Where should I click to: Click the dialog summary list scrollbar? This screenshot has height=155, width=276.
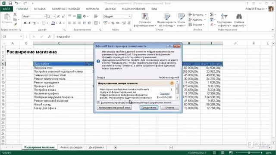pos(177,90)
